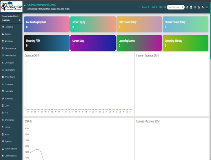Image resolution: width=211 pixels, height=160 pixels.
Task: Open the Current Diary card
Action: [93, 43]
